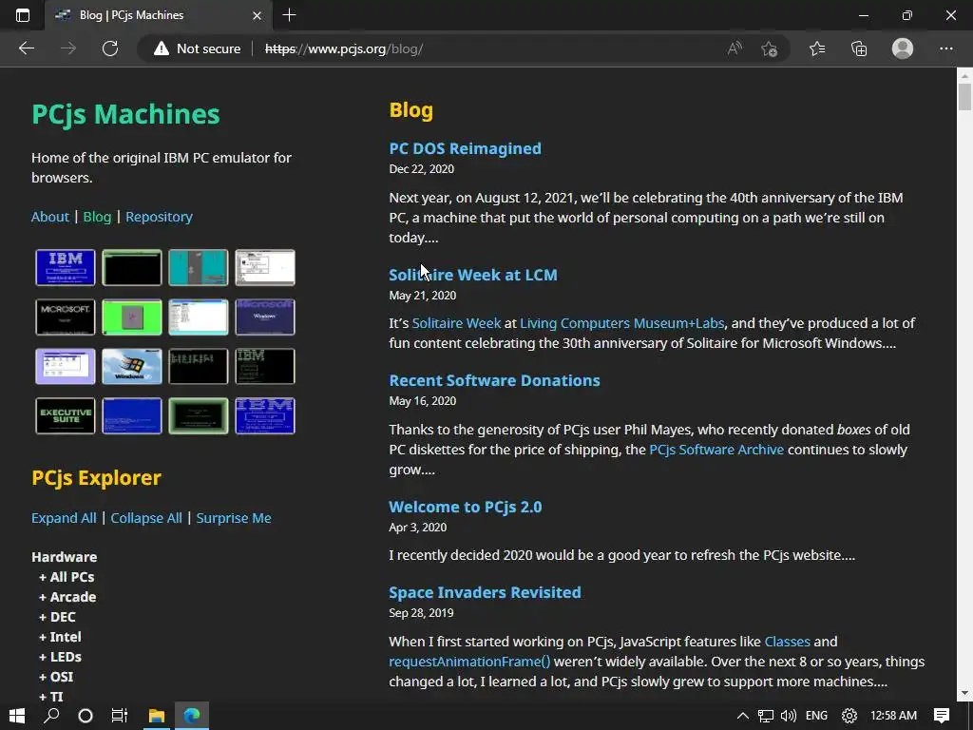
Task: Open the bright green screen thumbnail
Action: (131, 317)
